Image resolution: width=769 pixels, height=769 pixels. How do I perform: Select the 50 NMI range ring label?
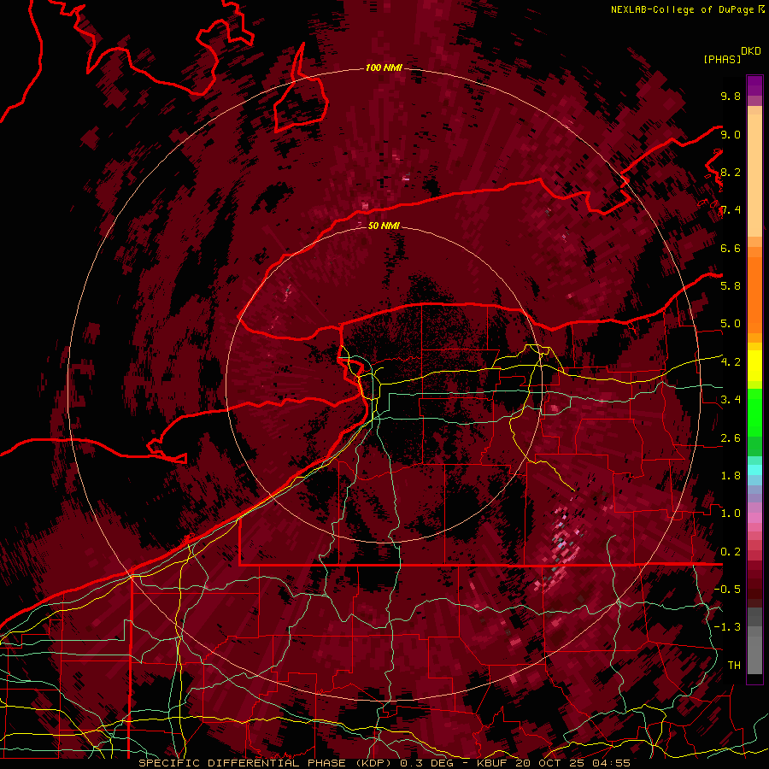click(384, 226)
